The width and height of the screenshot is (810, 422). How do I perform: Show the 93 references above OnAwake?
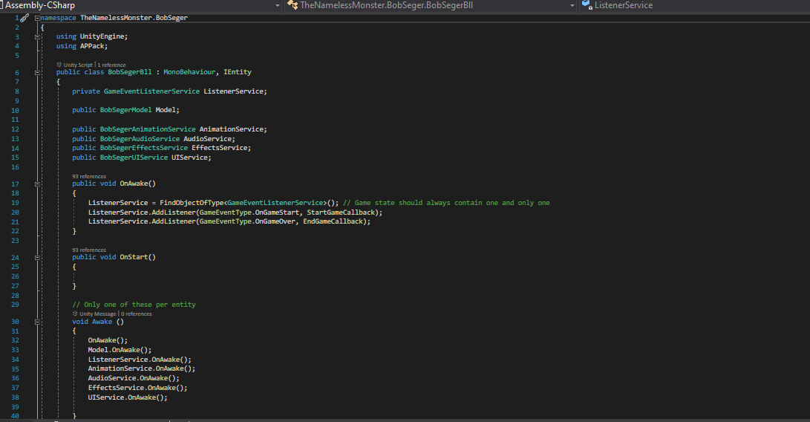pyautogui.click(x=89, y=176)
